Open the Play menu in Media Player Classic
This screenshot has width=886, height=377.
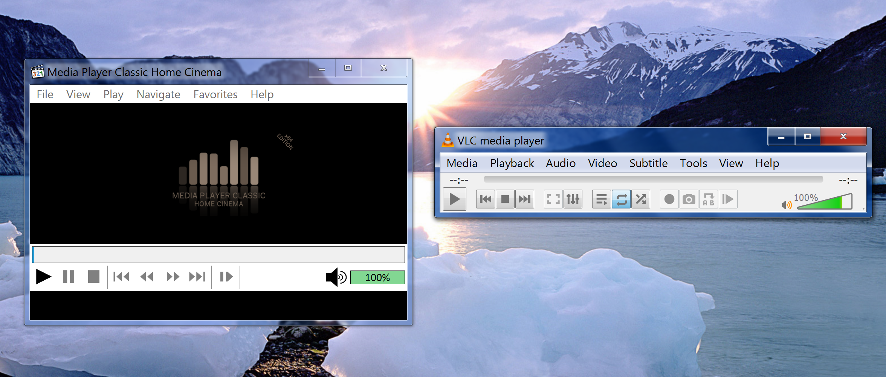[x=113, y=94]
